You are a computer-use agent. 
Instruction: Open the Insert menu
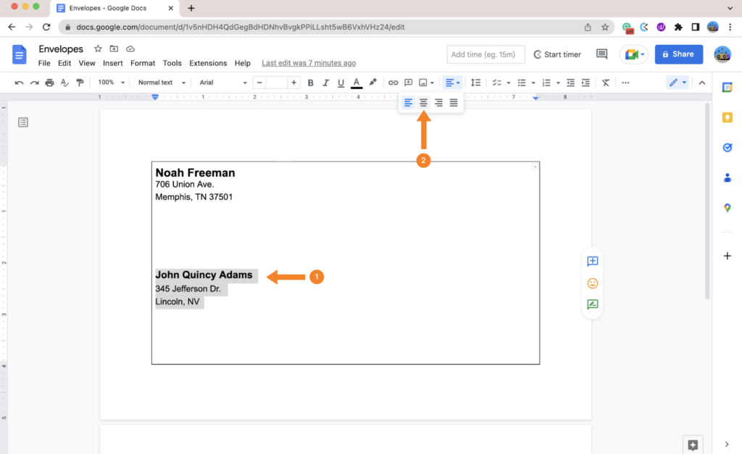click(x=112, y=64)
